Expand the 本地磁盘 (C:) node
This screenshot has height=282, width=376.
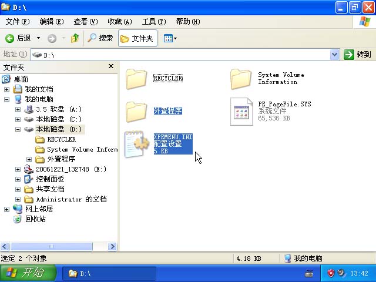(x=18, y=119)
